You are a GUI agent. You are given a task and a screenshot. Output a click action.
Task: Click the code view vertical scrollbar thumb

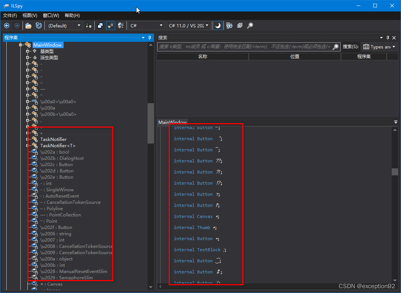pos(395,172)
